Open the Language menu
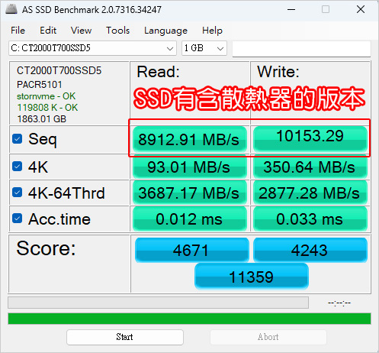 click(x=165, y=31)
